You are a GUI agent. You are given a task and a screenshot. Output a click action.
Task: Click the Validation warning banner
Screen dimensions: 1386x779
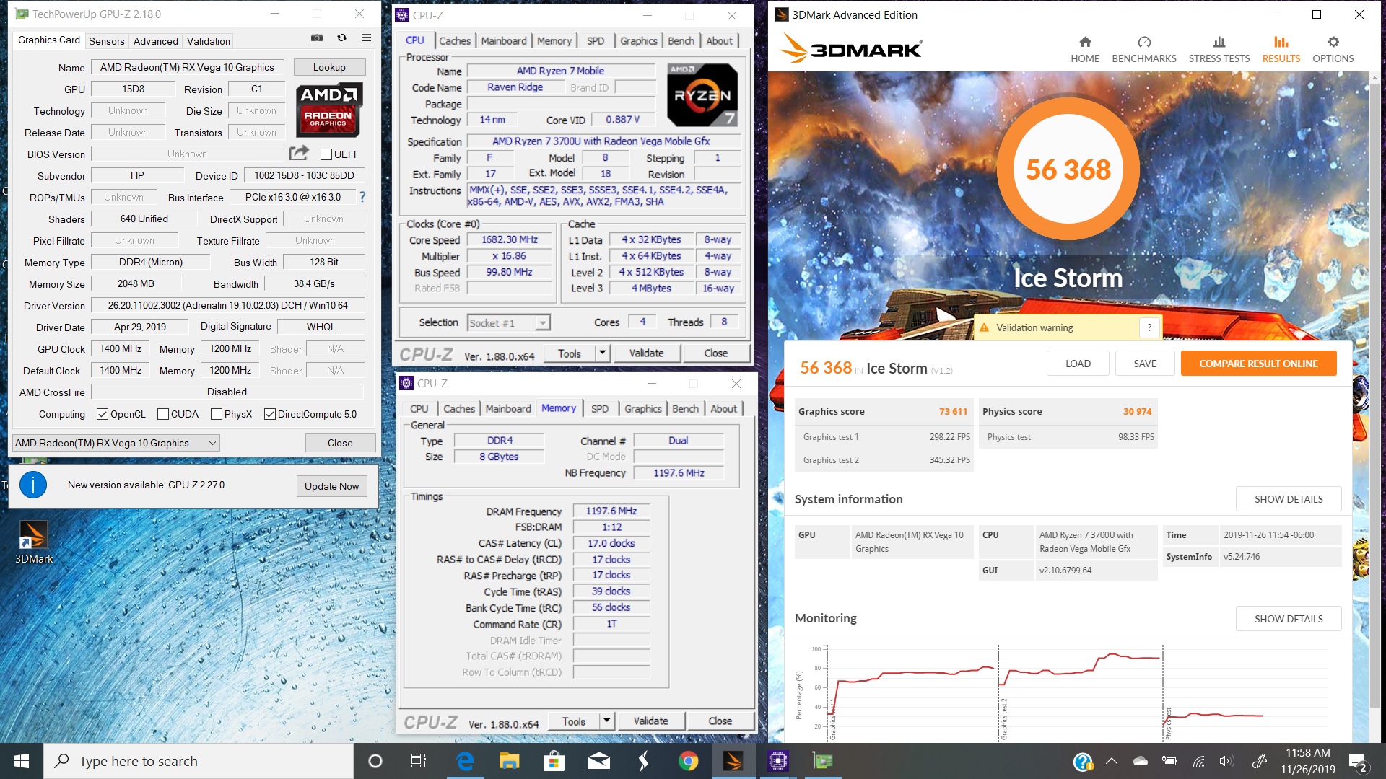1067,327
